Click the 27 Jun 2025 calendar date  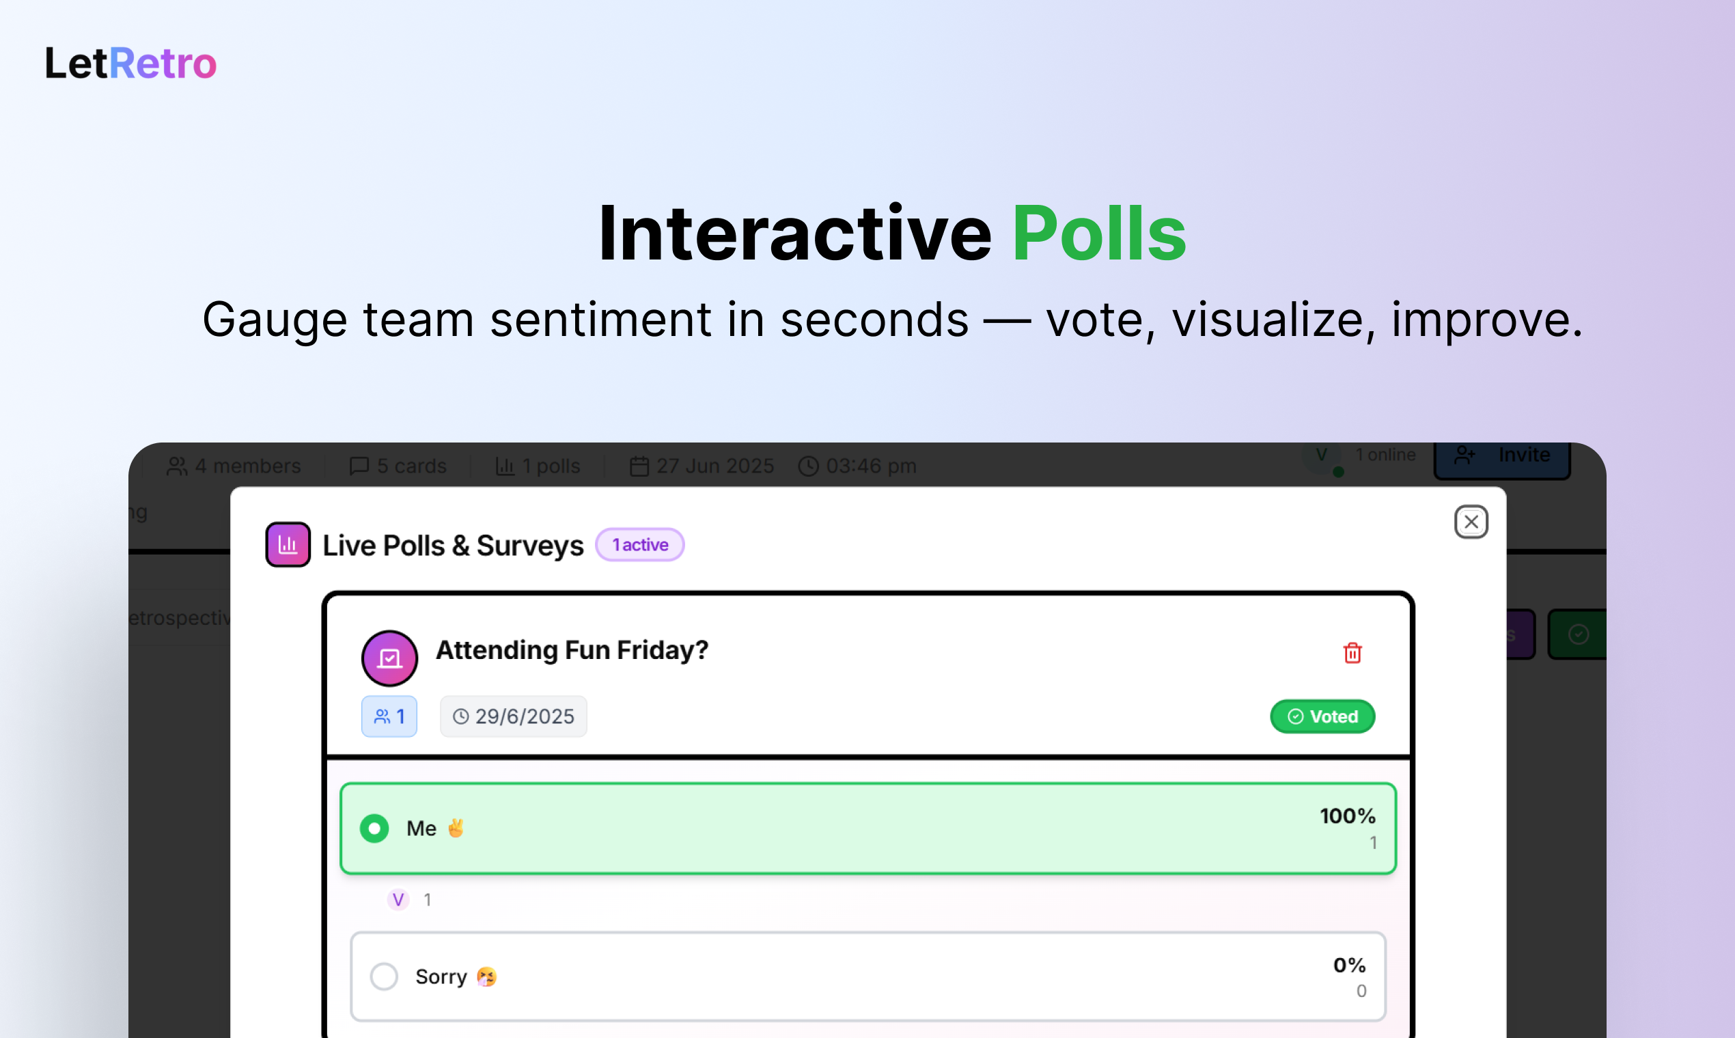pyautogui.click(x=702, y=466)
